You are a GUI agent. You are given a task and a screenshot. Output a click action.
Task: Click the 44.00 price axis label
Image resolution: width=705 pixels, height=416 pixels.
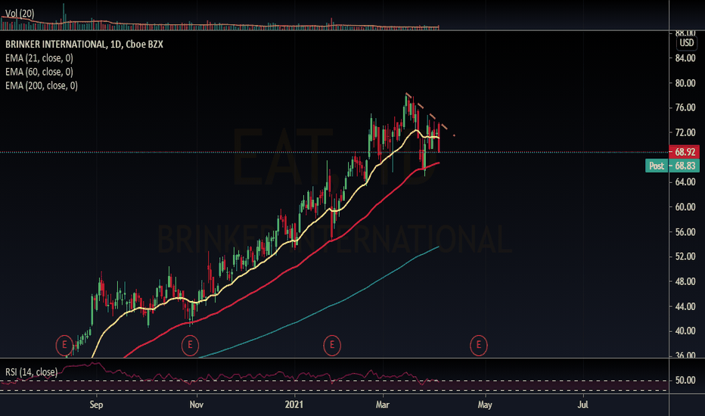685,306
